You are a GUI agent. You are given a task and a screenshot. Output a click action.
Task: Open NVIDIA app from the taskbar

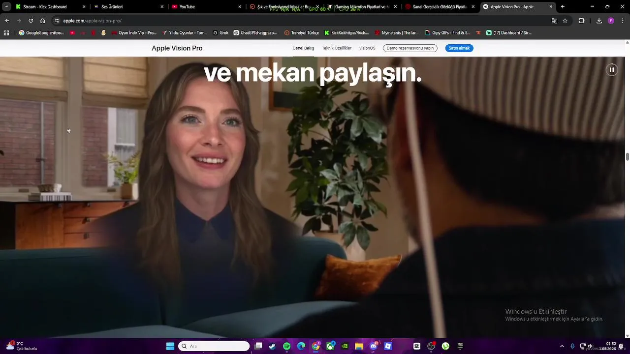345,346
